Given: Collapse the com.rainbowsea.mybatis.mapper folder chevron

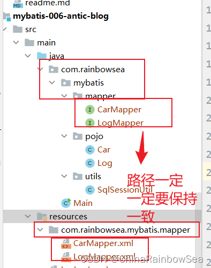Looking at the screenshot, I should coord(40,229).
